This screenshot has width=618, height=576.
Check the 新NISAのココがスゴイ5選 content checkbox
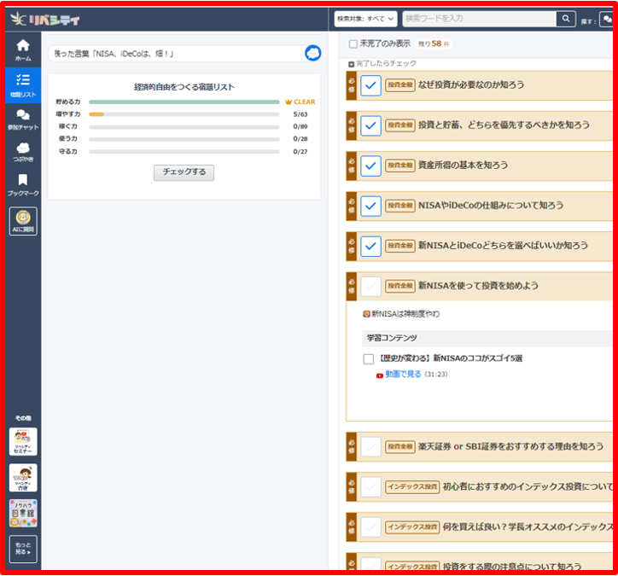(369, 359)
